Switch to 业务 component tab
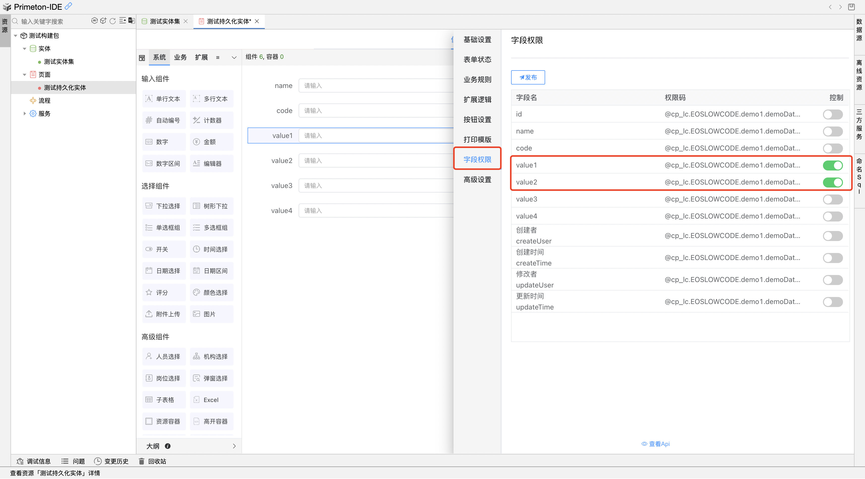This screenshot has width=865, height=479. pyautogui.click(x=180, y=57)
